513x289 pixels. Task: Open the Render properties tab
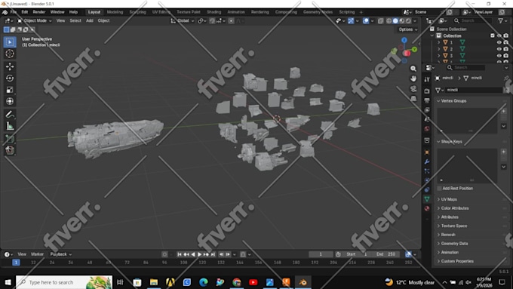pyautogui.click(x=427, y=91)
